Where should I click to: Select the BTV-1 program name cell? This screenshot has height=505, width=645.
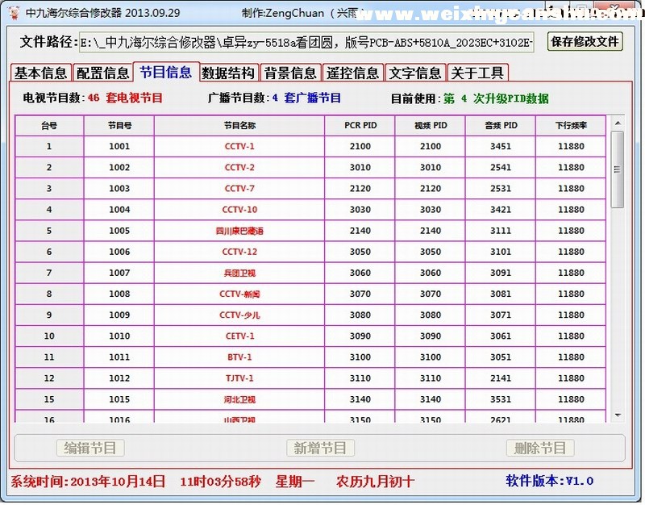click(x=239, y=357)
